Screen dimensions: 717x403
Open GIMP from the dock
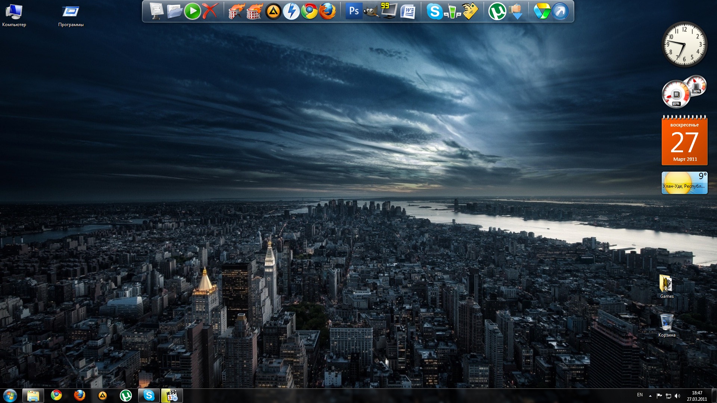coord(371,12)
